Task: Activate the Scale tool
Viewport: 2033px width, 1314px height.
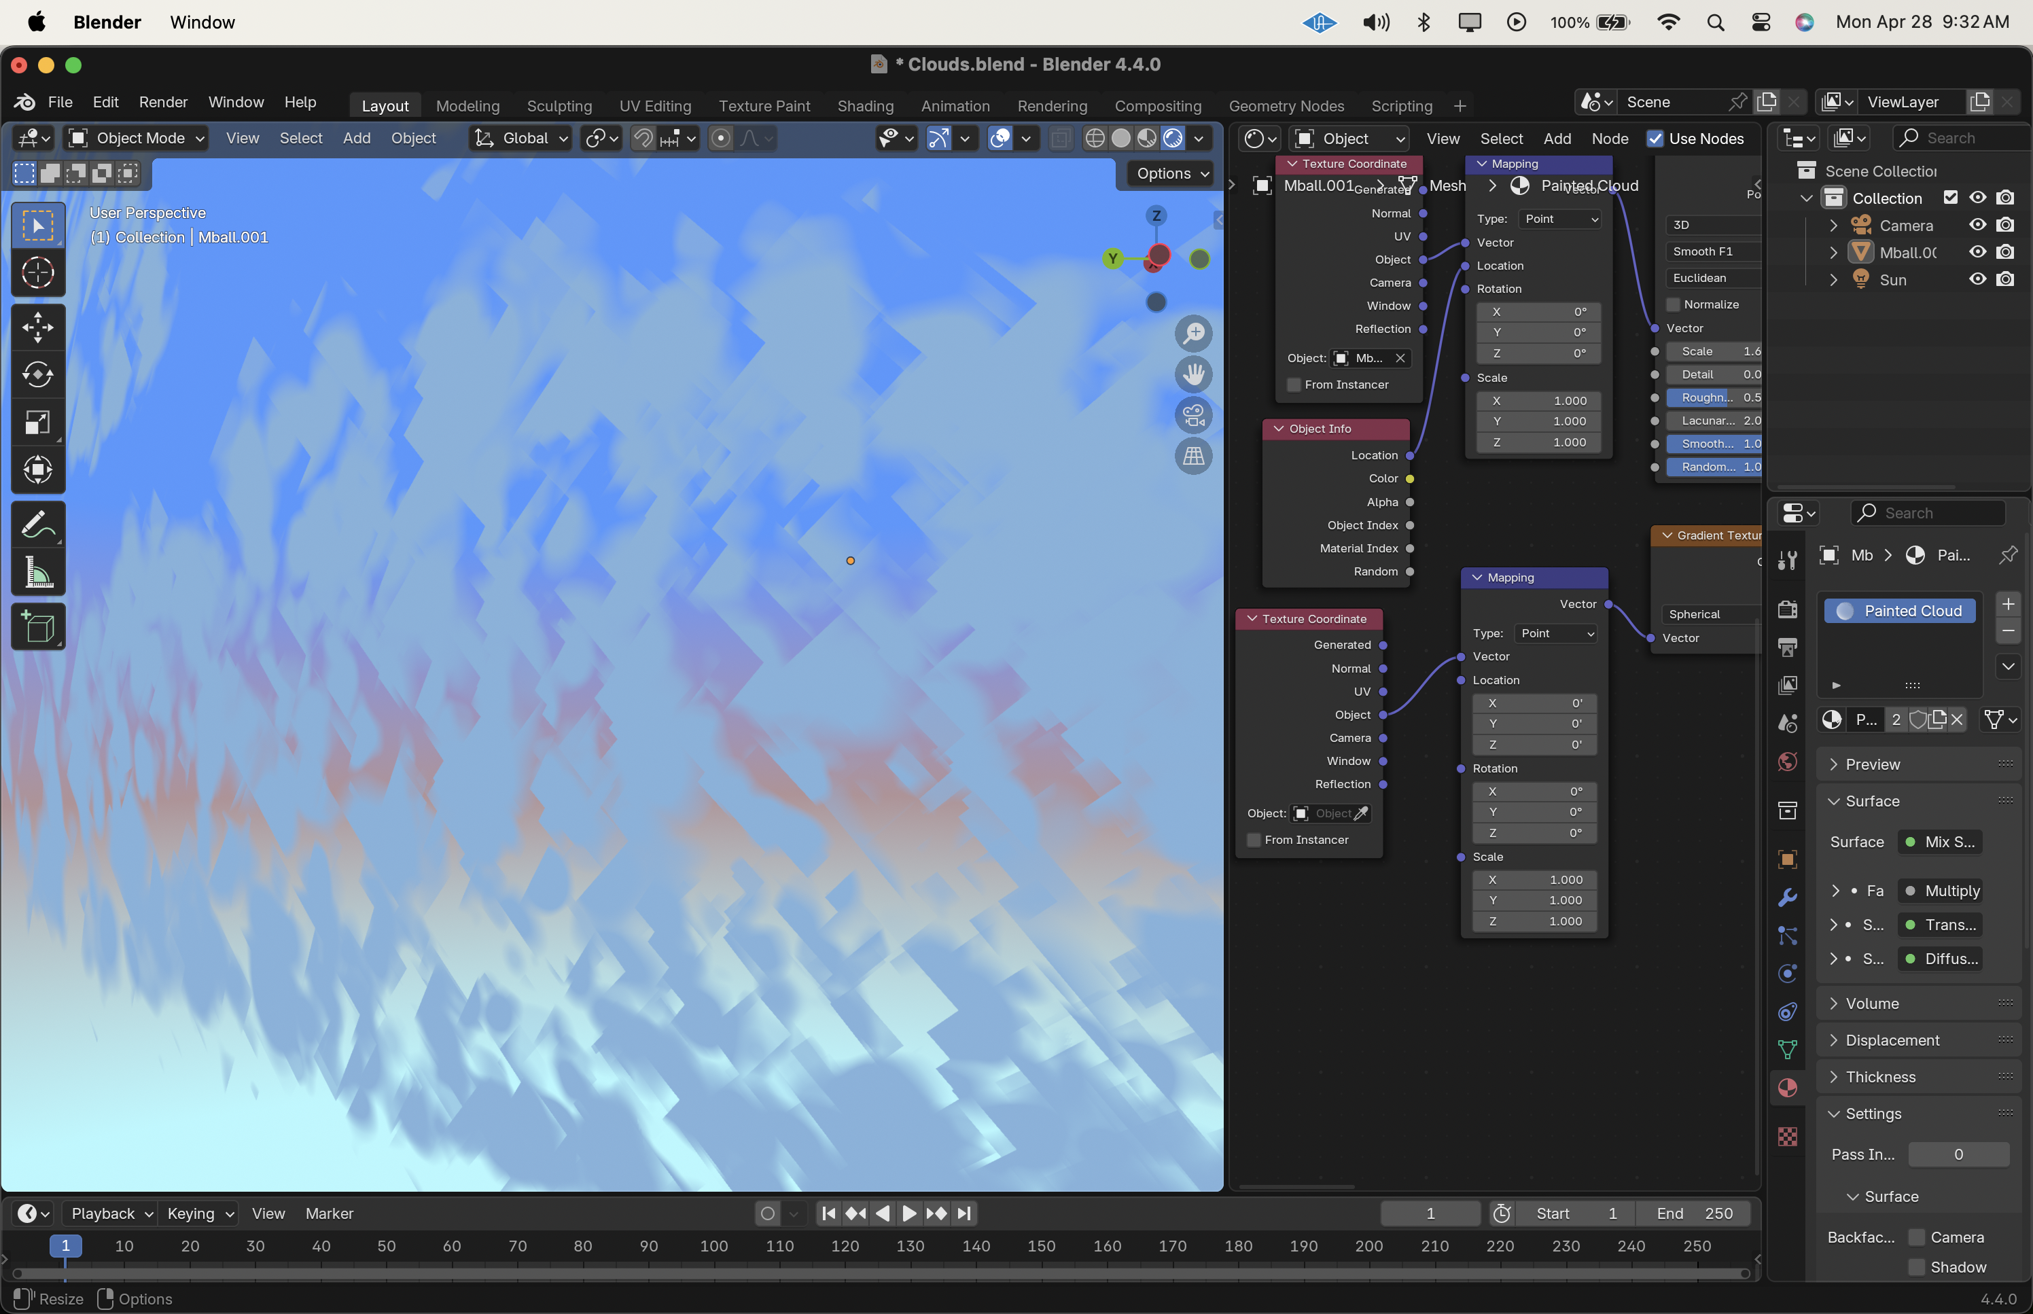Action: point(37,423)
